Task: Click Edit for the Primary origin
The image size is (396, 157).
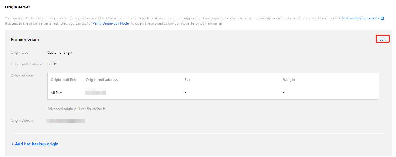Action: (x=382, y=39)
